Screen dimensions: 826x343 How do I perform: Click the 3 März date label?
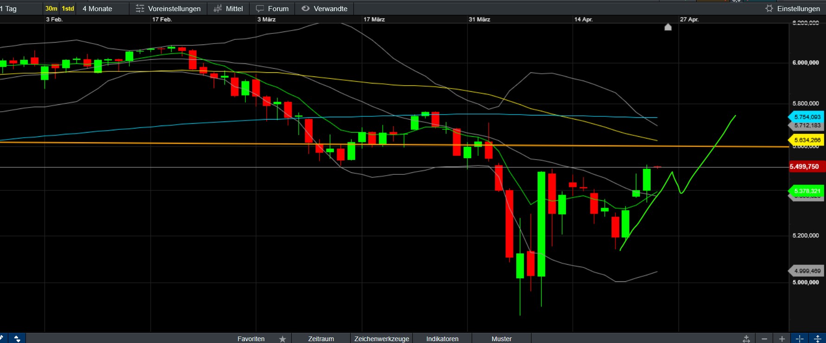[x=267, y=19]
